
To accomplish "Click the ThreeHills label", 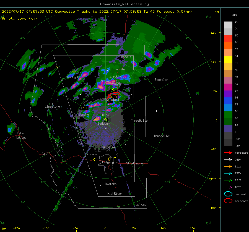I will [x=139, y=121].
